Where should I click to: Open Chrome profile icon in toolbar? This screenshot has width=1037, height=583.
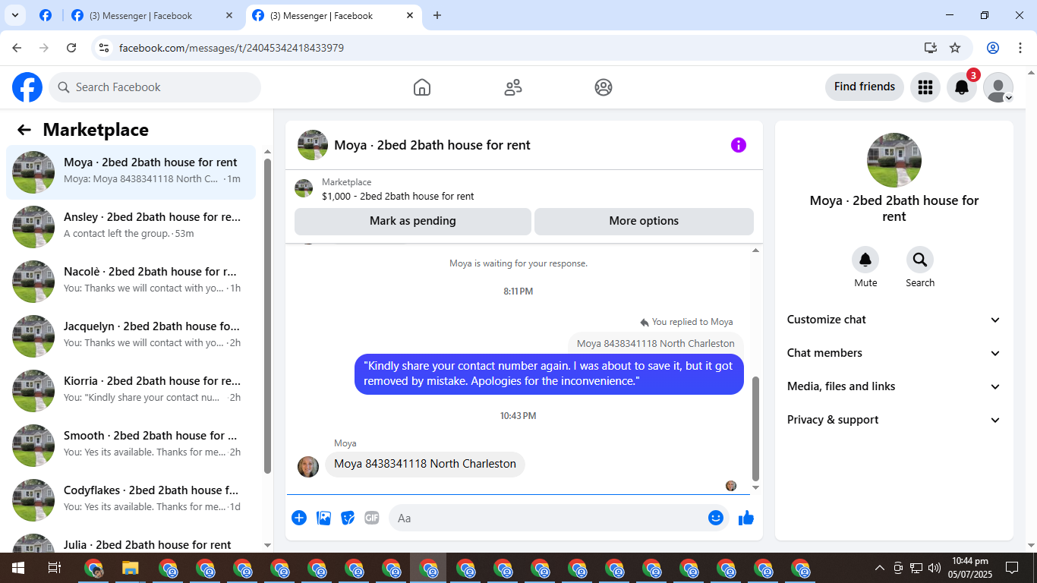click(x=993, y=48)
